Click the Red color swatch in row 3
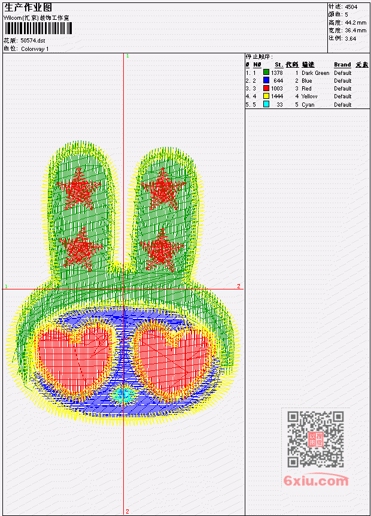Viewport: 371px width, 516px height. tap(266, 88)
